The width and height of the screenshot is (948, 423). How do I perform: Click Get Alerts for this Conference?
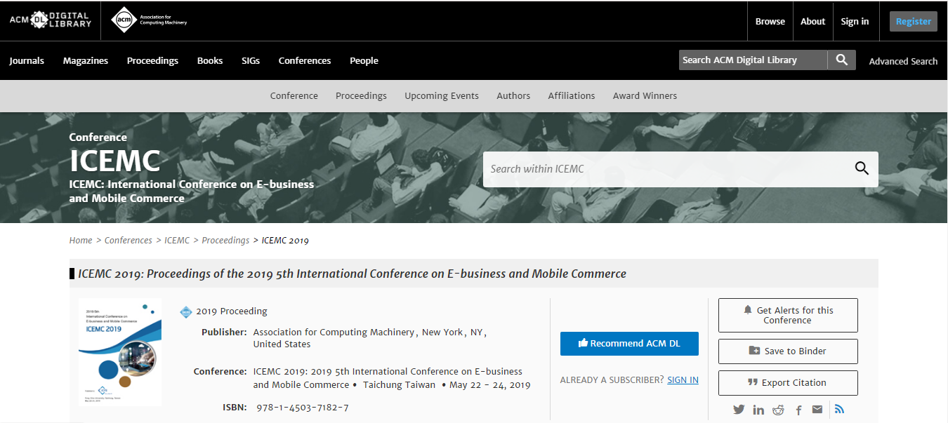point(788,315)
